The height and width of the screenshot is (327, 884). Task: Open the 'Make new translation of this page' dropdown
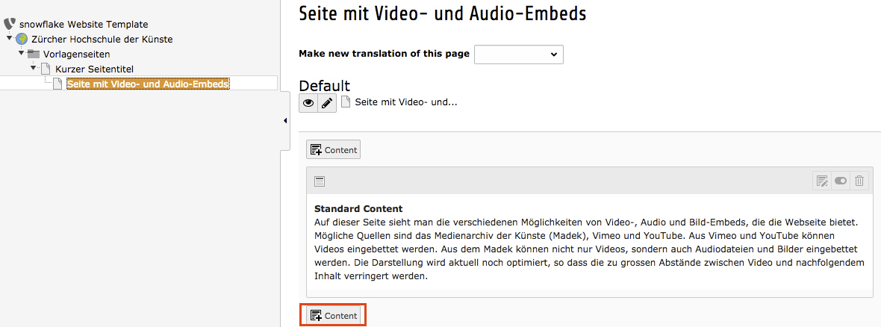[518, 54]
